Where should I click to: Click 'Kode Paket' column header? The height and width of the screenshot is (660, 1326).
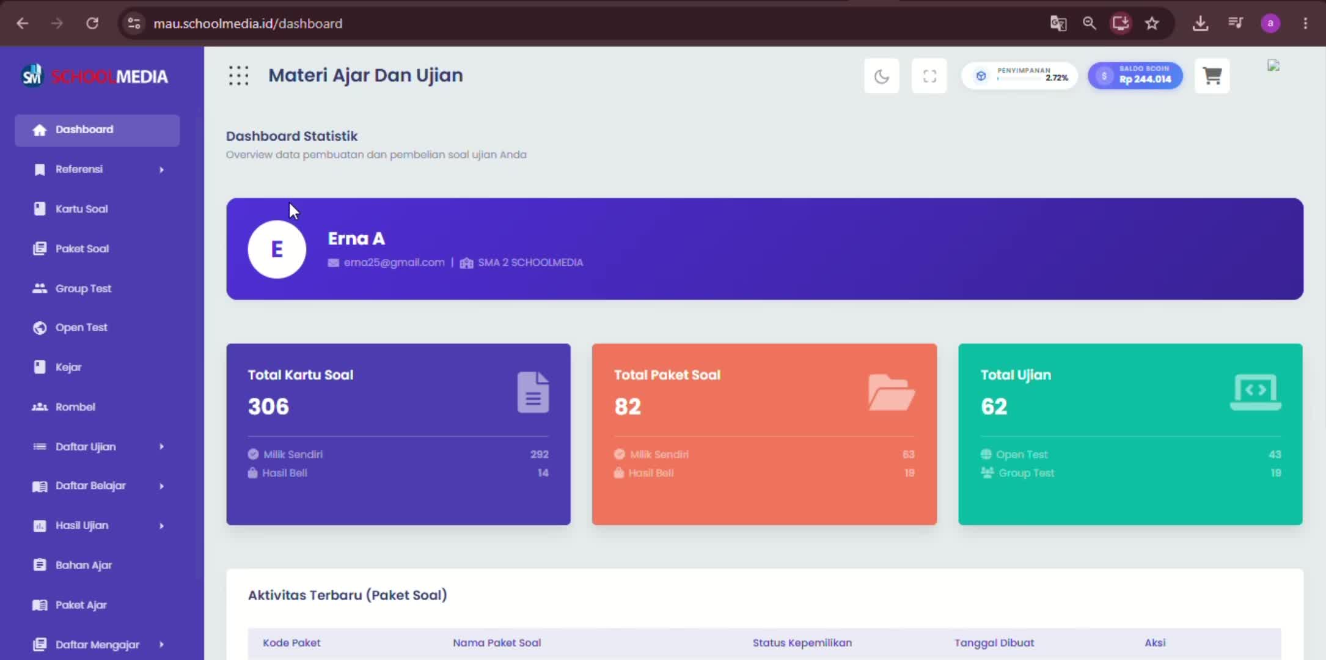click(x=291, y=643)
